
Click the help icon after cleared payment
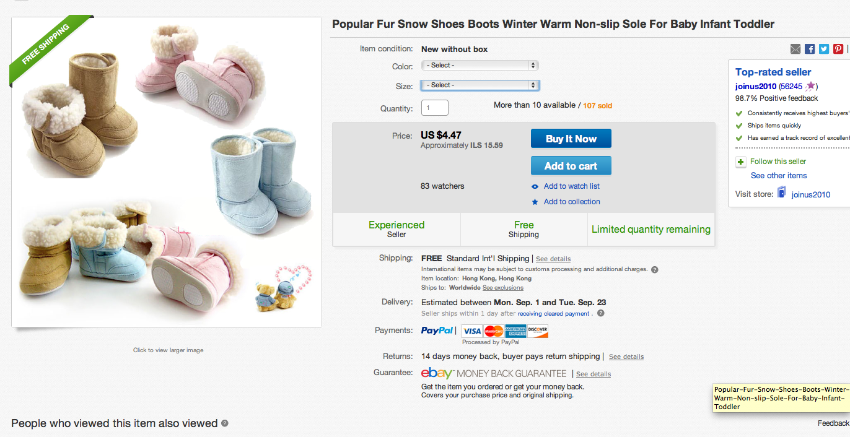click(600, 314)
